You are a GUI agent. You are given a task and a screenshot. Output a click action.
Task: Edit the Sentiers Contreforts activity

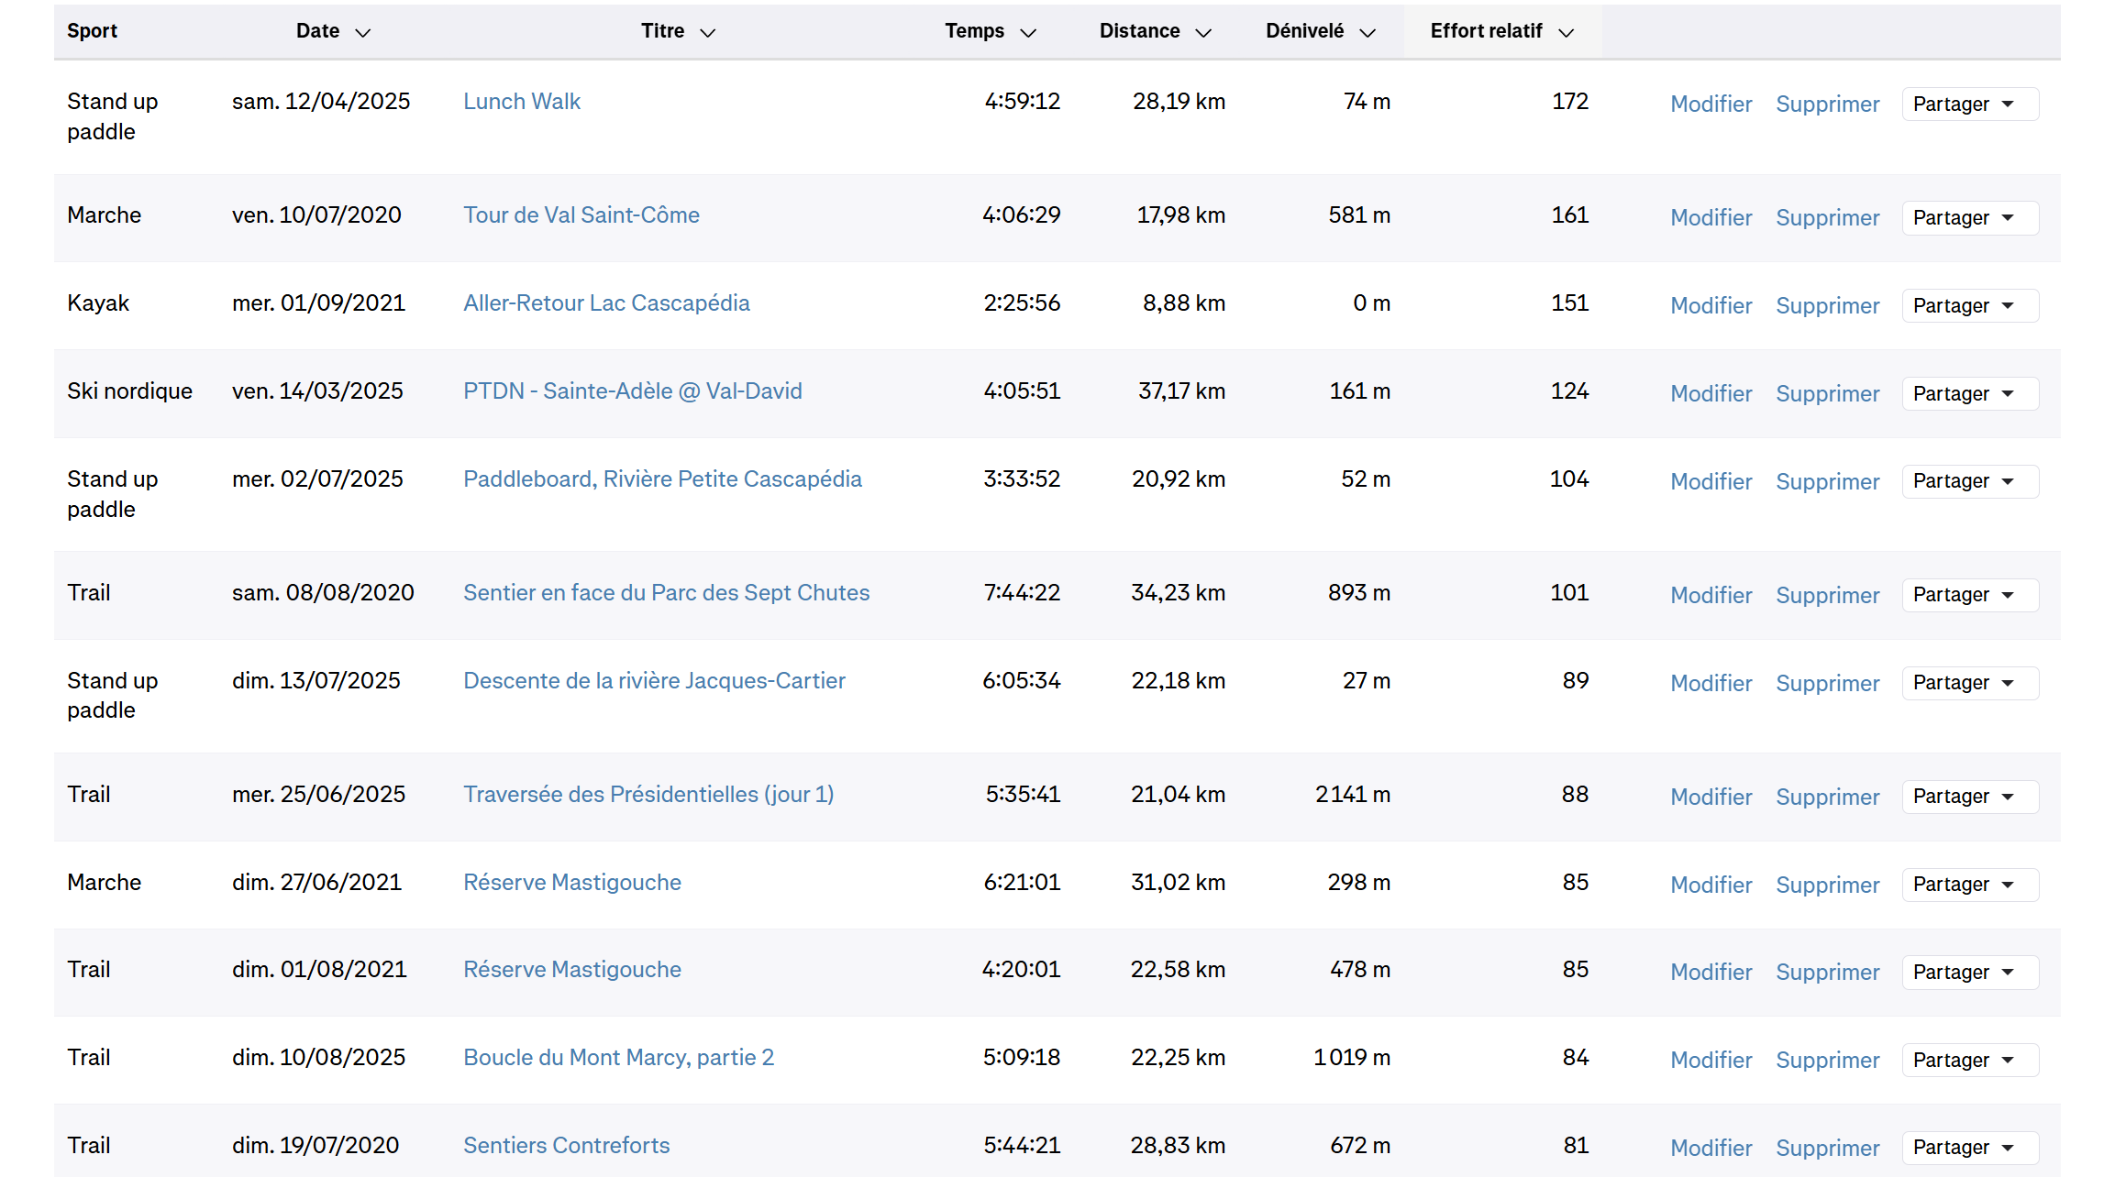point(1710,1148)
